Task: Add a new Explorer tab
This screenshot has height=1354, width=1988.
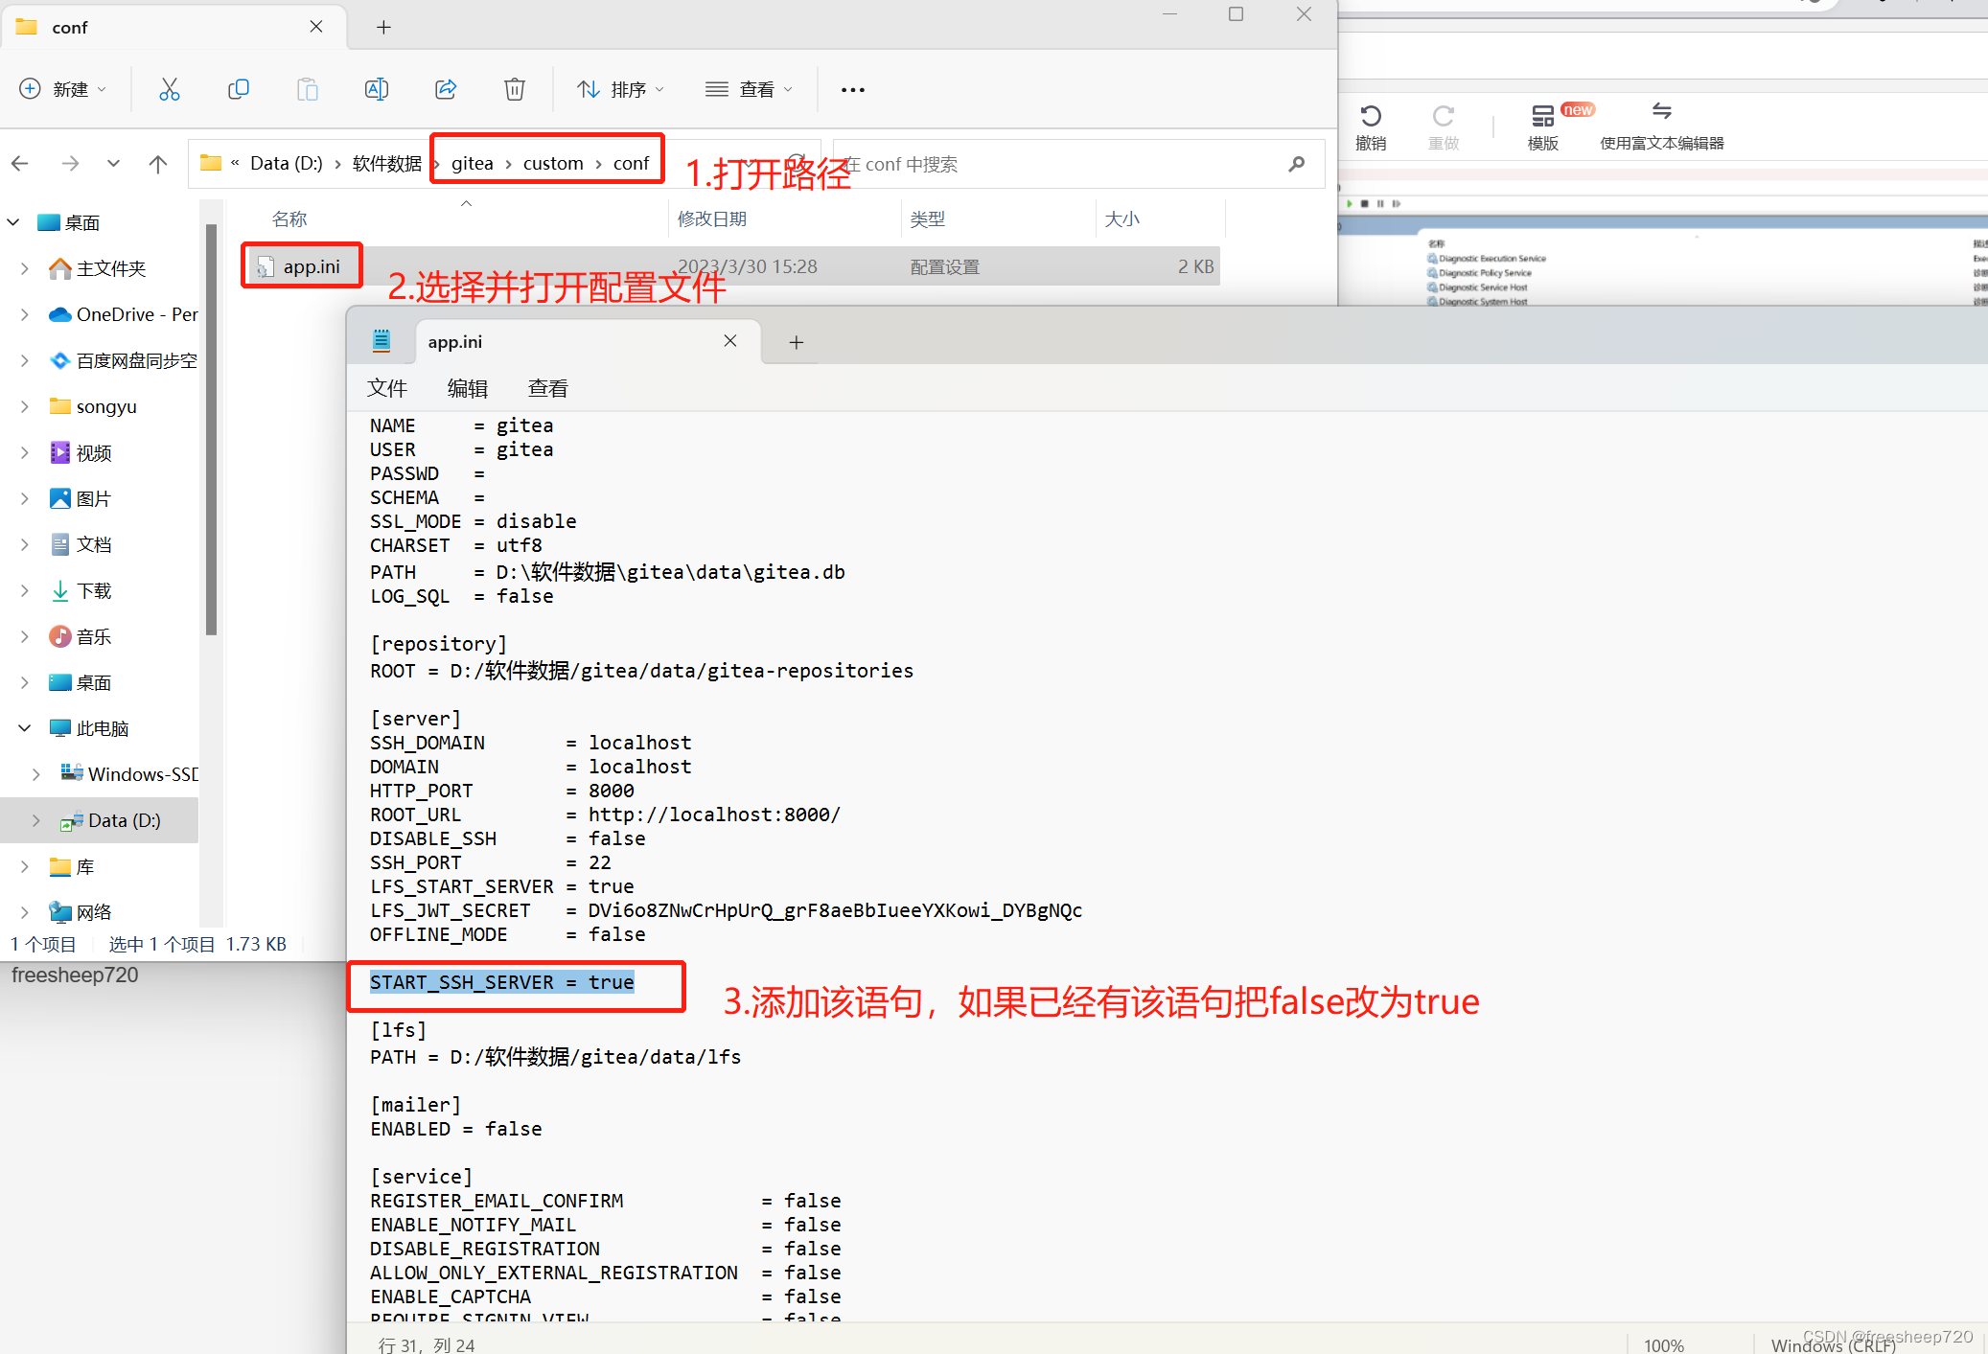Action: [x=383, y=27]
